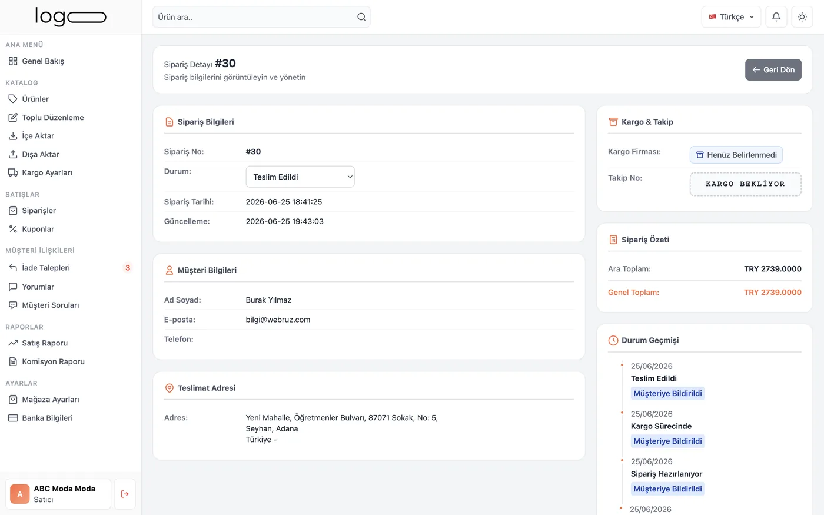Click the Henüz Belirlenmedi cargo company badge

coord(736,155)
